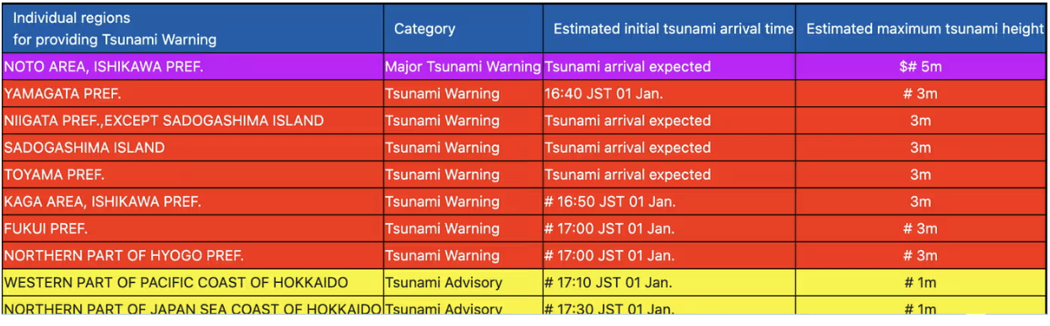Click # 16:50 JST 01 Jan. arrival cell

(669, 202)
